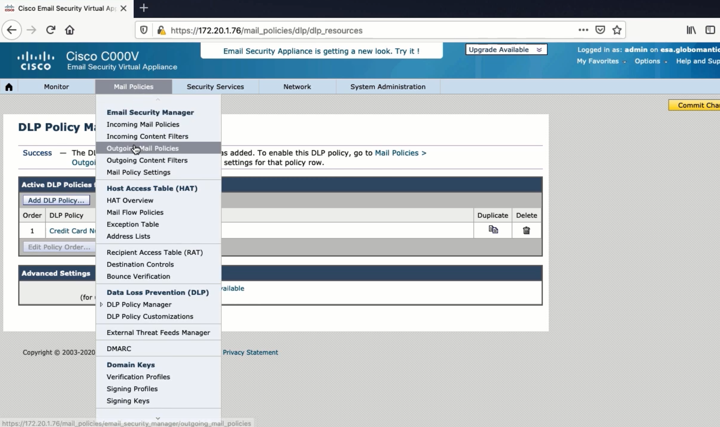This screenshot has height=427, width=720.
Task: Delete the Credit Card DLP policy
Action: pyautogui.click(x=526, y=230)
